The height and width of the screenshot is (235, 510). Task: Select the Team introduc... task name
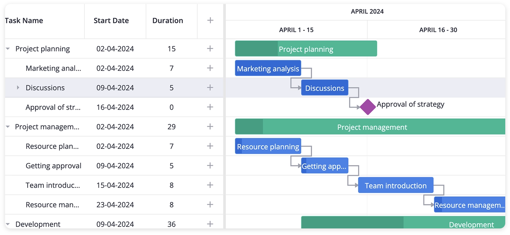point(53,185)
